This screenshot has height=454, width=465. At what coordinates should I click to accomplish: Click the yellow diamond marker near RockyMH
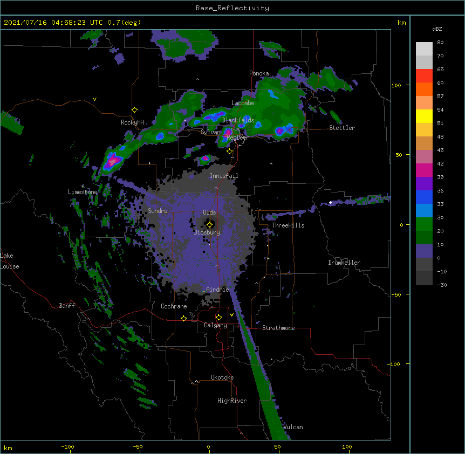tap(135, 110)
